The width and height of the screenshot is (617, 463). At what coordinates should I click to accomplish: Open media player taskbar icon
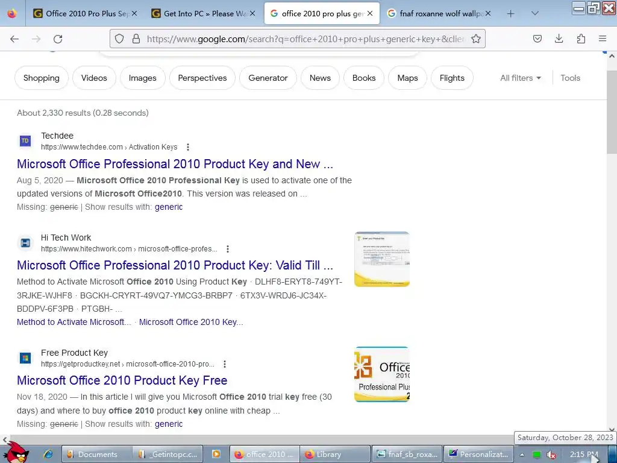[216, 455]
